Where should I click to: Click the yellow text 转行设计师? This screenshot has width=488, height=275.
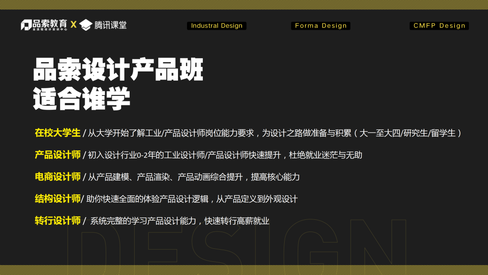[x=57, y=221]
